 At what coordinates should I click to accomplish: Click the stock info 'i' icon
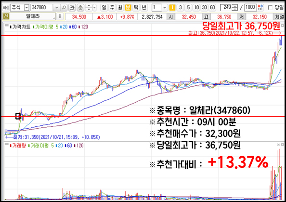coord(60,16)
